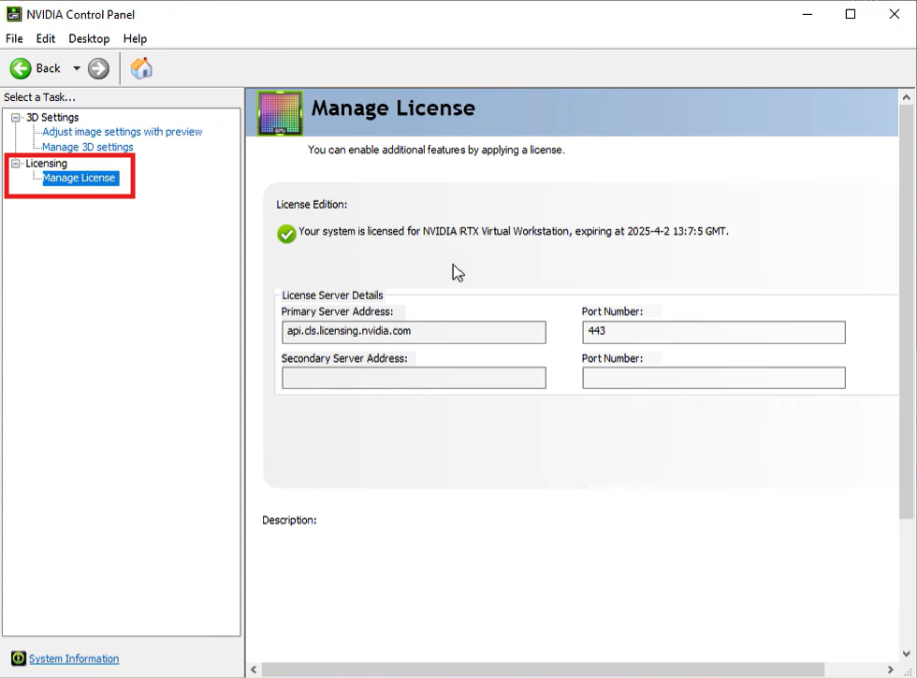
Task: Select Manage 3D settings in the task tree
Action: pyautogui.click(x=86, y=147)
